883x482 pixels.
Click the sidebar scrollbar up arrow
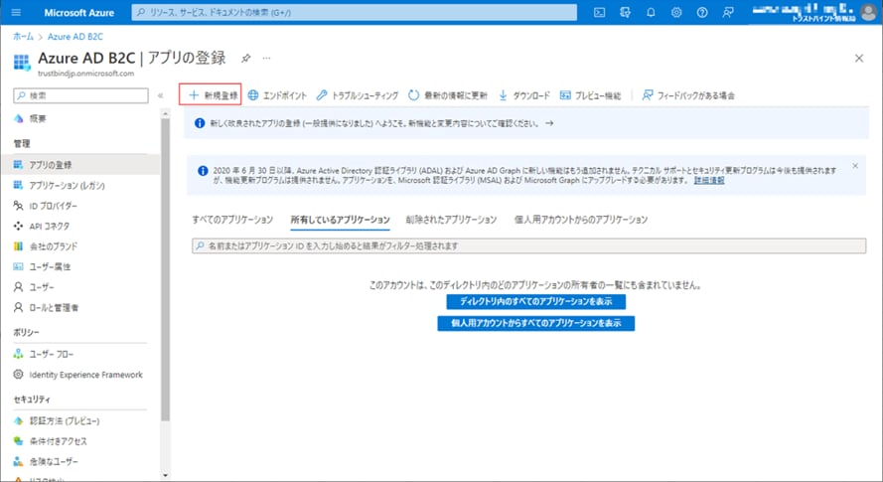click(x=165, y=114)
